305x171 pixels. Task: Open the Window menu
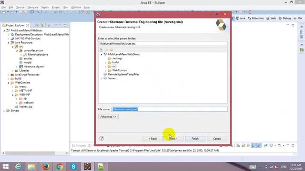pos(76,8)
